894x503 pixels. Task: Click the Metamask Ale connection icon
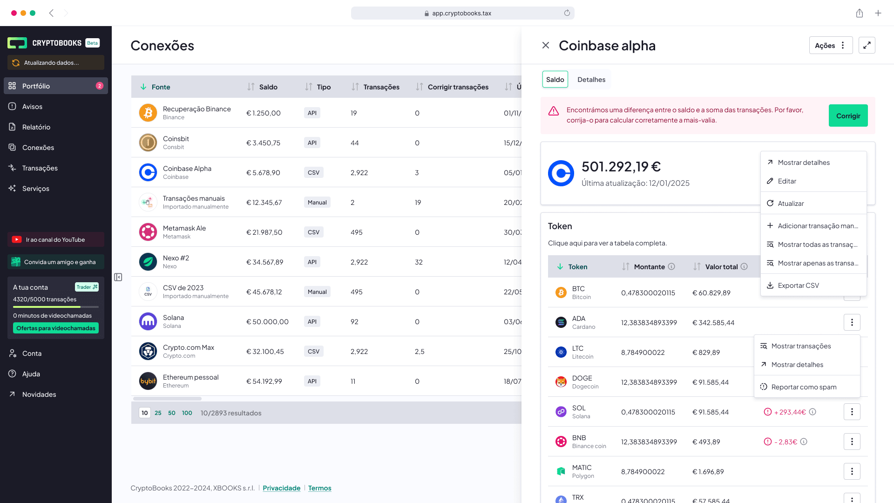(x=148, y=232)
